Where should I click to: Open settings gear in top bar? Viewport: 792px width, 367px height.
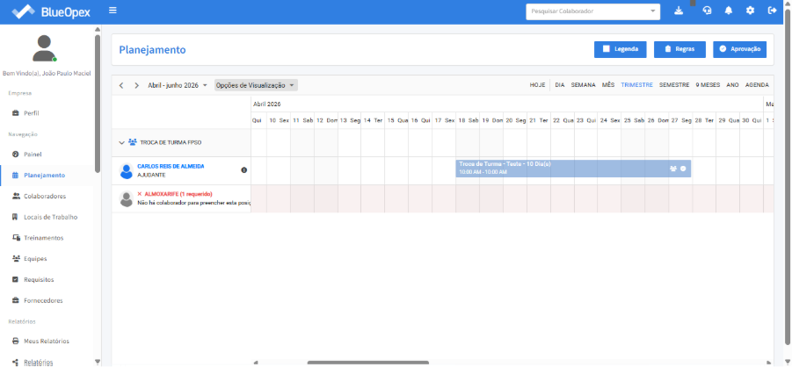pos(750,11)
